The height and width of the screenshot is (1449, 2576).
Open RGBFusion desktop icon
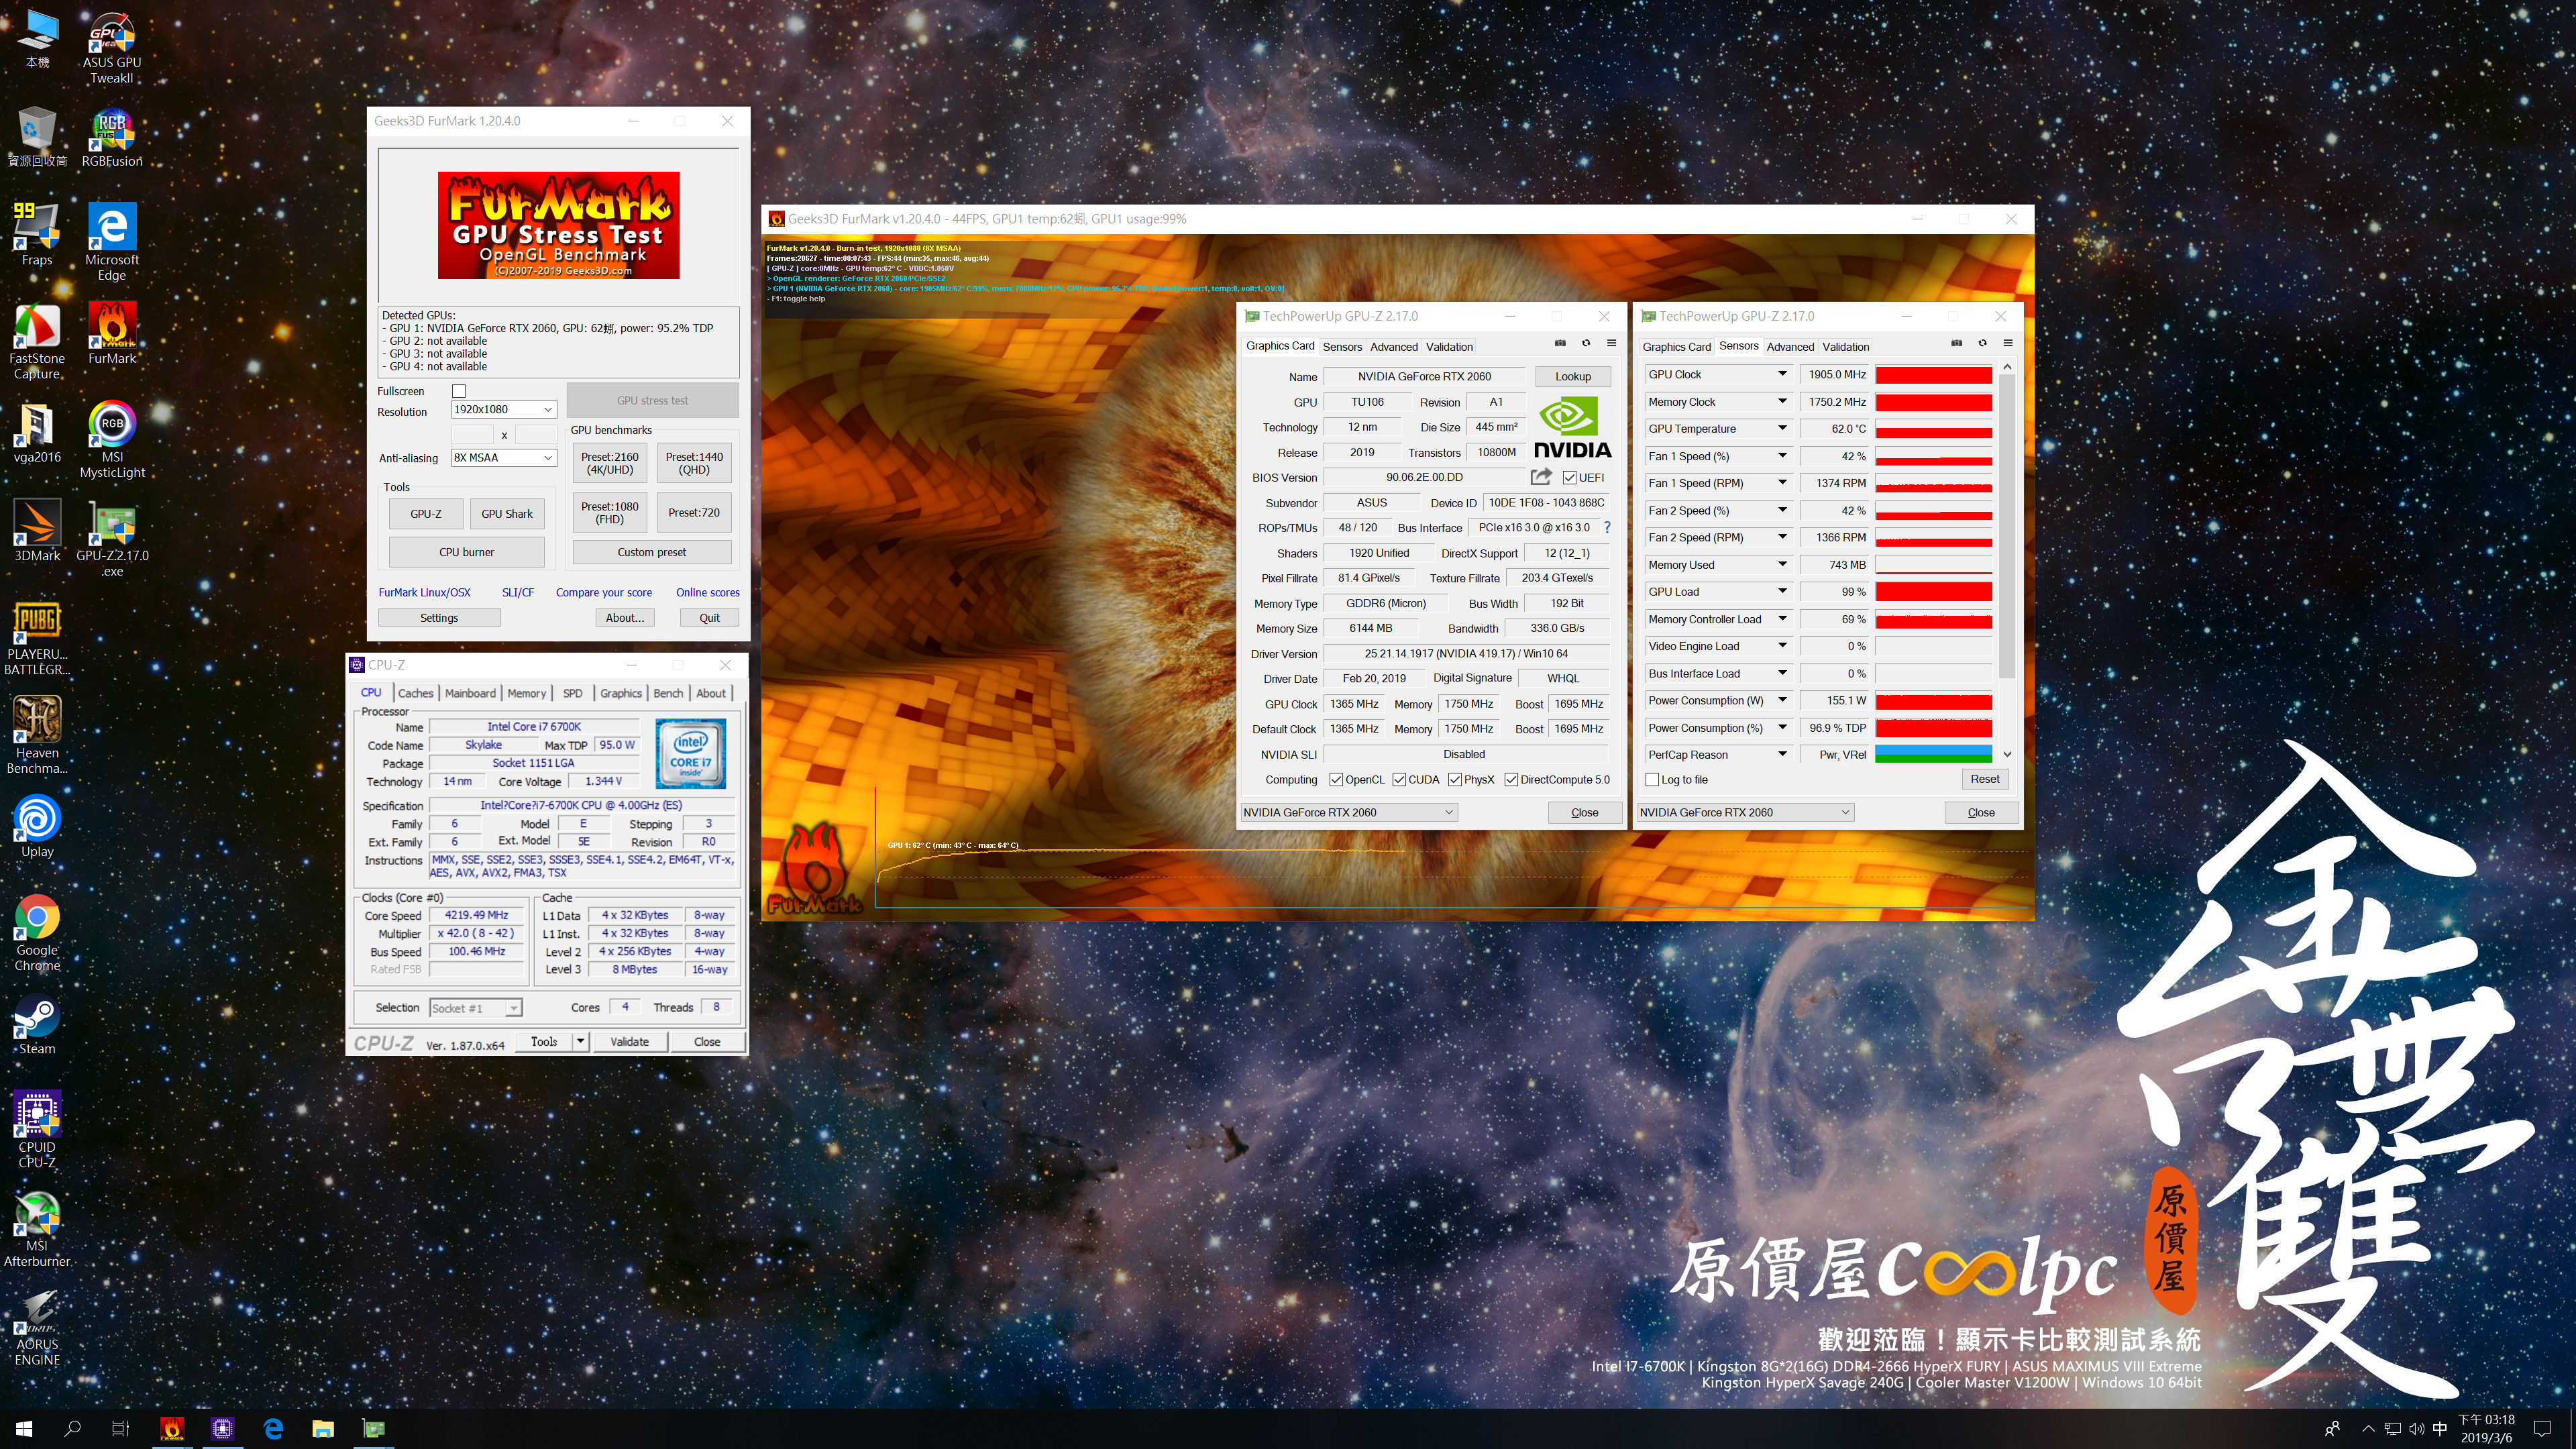112,138
